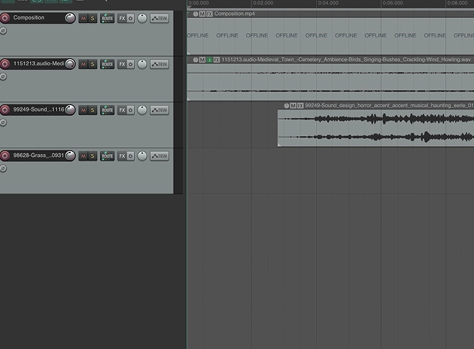
Task: Click the 98628-Grass track volume knob
Action: point(70,155)
